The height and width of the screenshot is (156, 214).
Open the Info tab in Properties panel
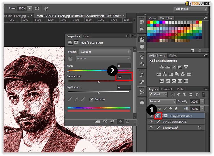pos(86,36)
